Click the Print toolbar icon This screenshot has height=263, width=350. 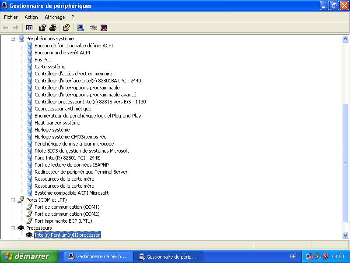(x=53, y=28)
